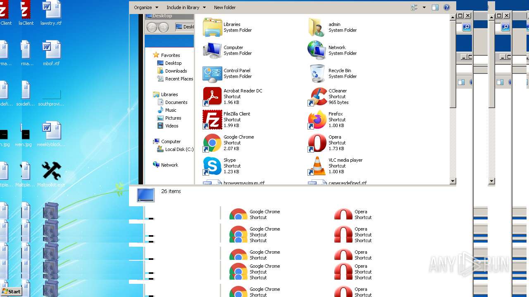
Task: Open Pictures library
Action: coord(173,118)
